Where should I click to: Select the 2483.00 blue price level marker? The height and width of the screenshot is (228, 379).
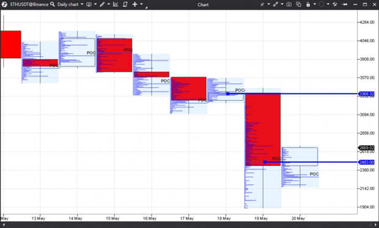[367, 162]
